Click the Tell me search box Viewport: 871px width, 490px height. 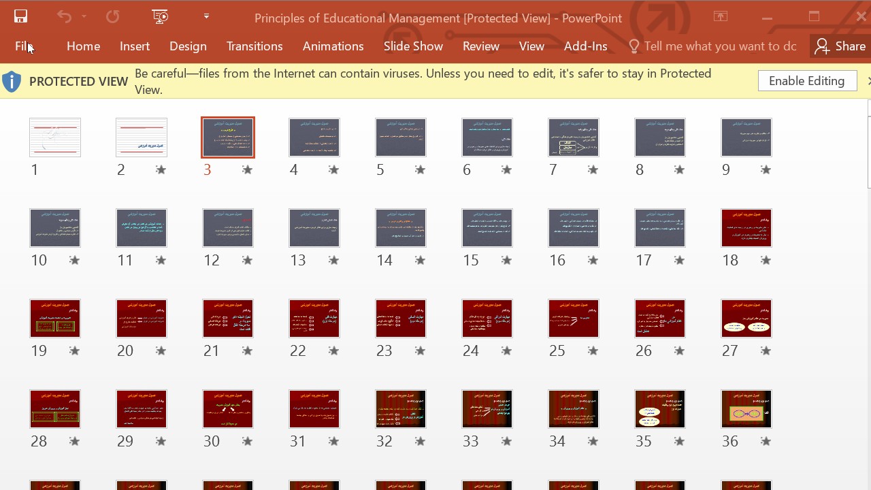[720, 46]
